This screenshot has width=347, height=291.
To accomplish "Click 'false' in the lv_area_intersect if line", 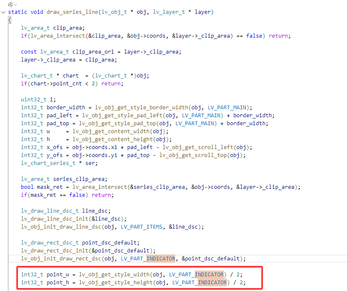I will 254,36.
